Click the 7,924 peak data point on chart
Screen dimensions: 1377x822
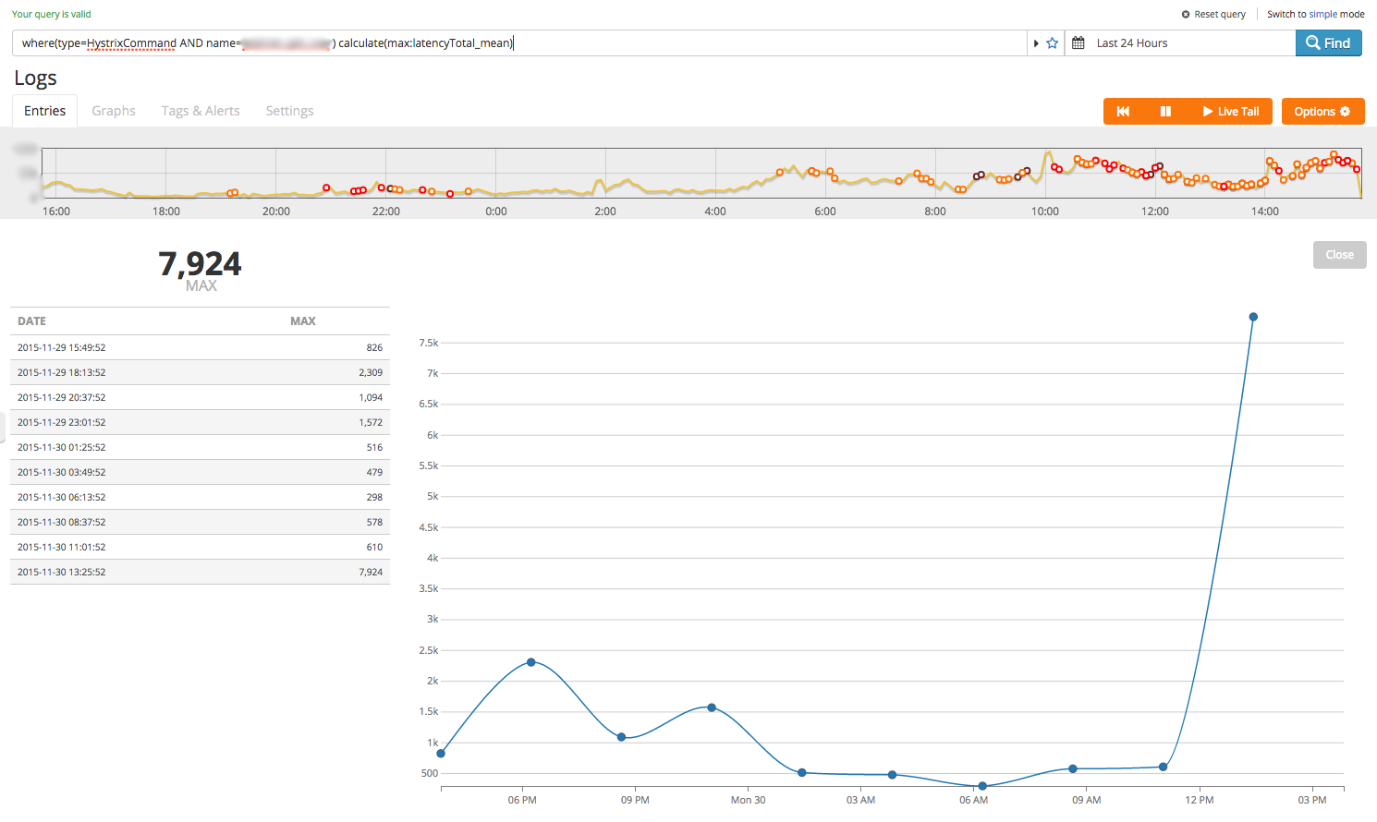click(x=1253, y=317)
